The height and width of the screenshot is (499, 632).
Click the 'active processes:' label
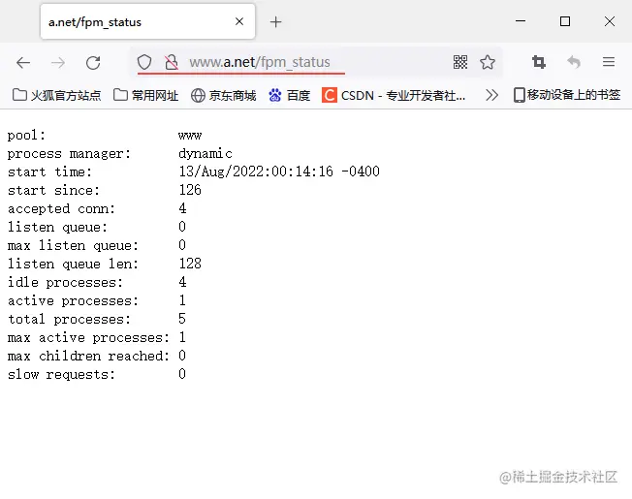(73, 300)
